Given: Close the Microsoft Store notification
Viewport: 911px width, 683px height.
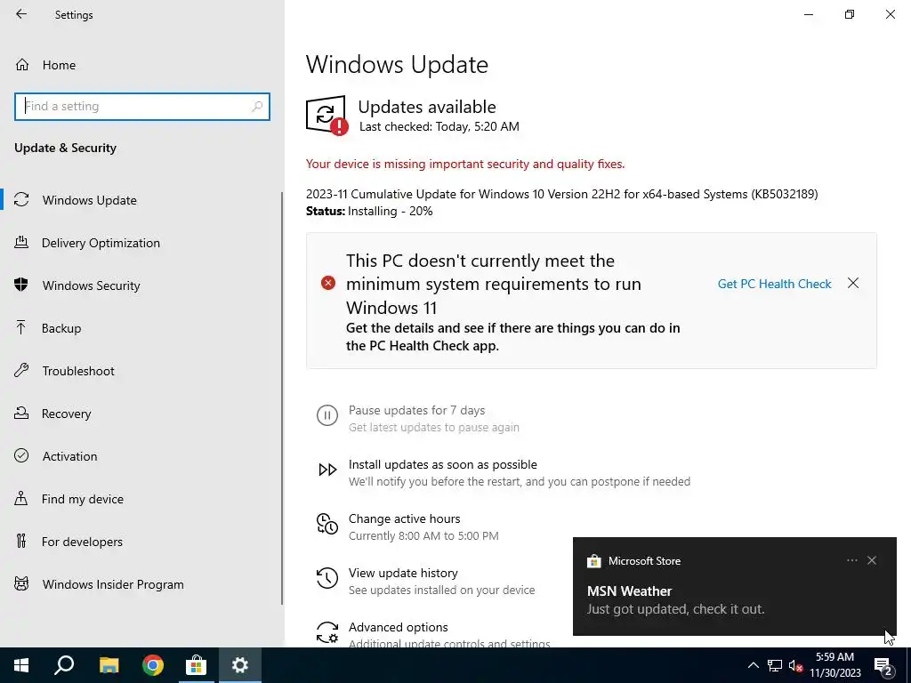Looking at the screenshot, I should click(x=872, y=560).
